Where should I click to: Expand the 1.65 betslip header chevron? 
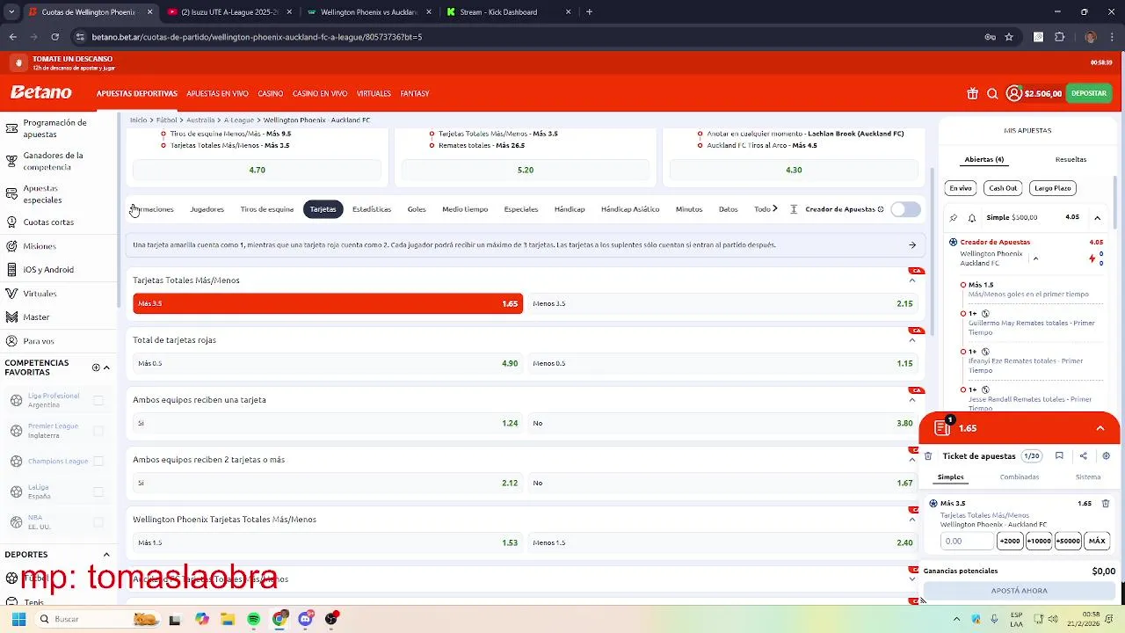[1100, 428]
